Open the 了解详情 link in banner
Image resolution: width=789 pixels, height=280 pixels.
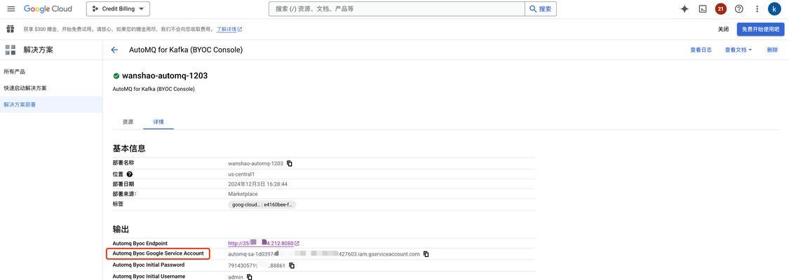coord(229,29)
